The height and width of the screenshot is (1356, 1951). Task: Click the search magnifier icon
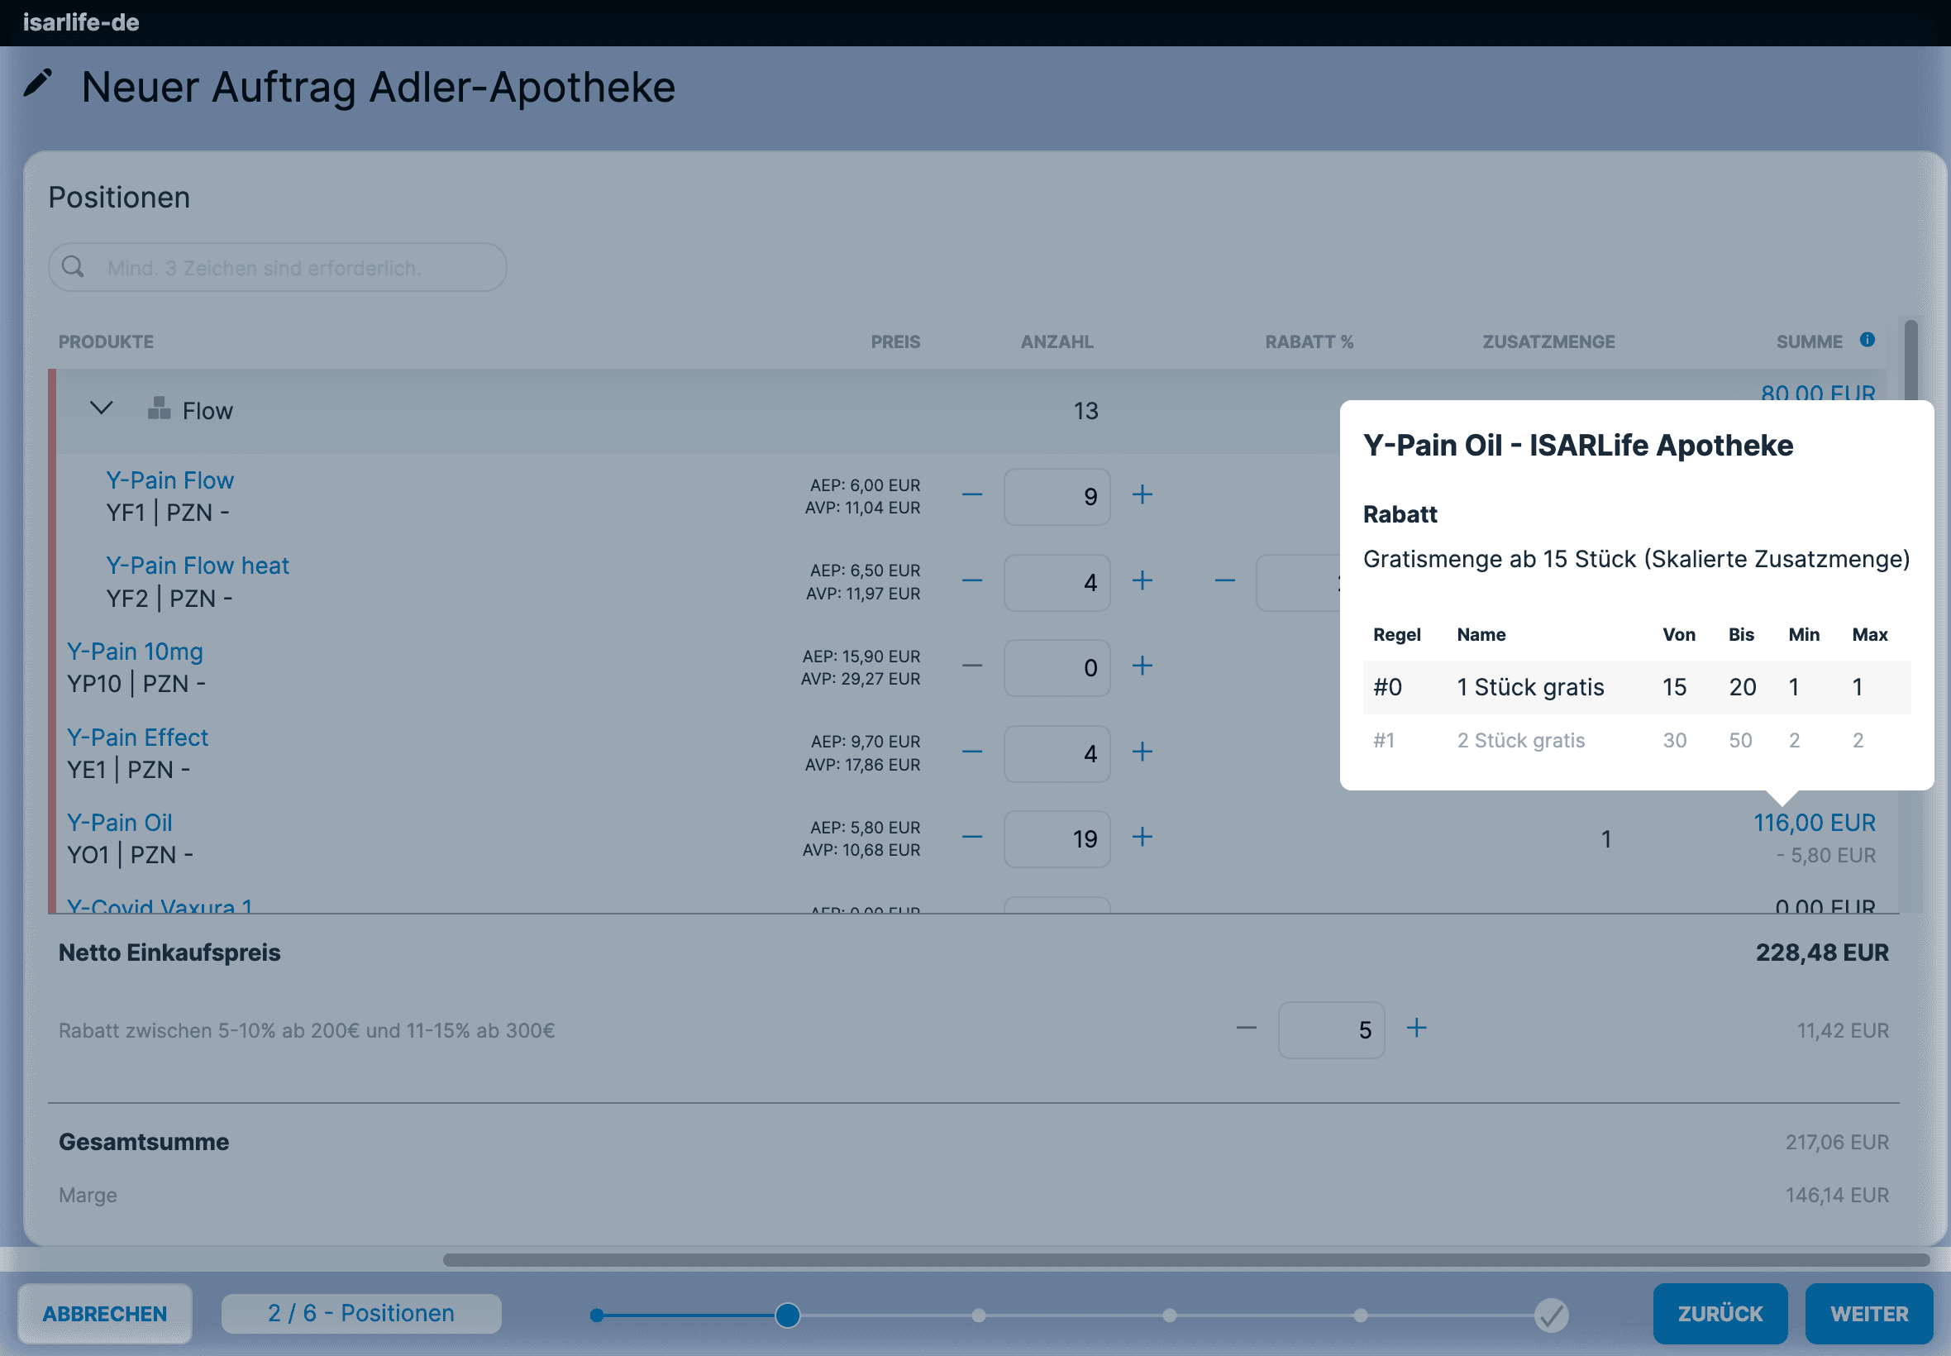[x=74, y=267]
